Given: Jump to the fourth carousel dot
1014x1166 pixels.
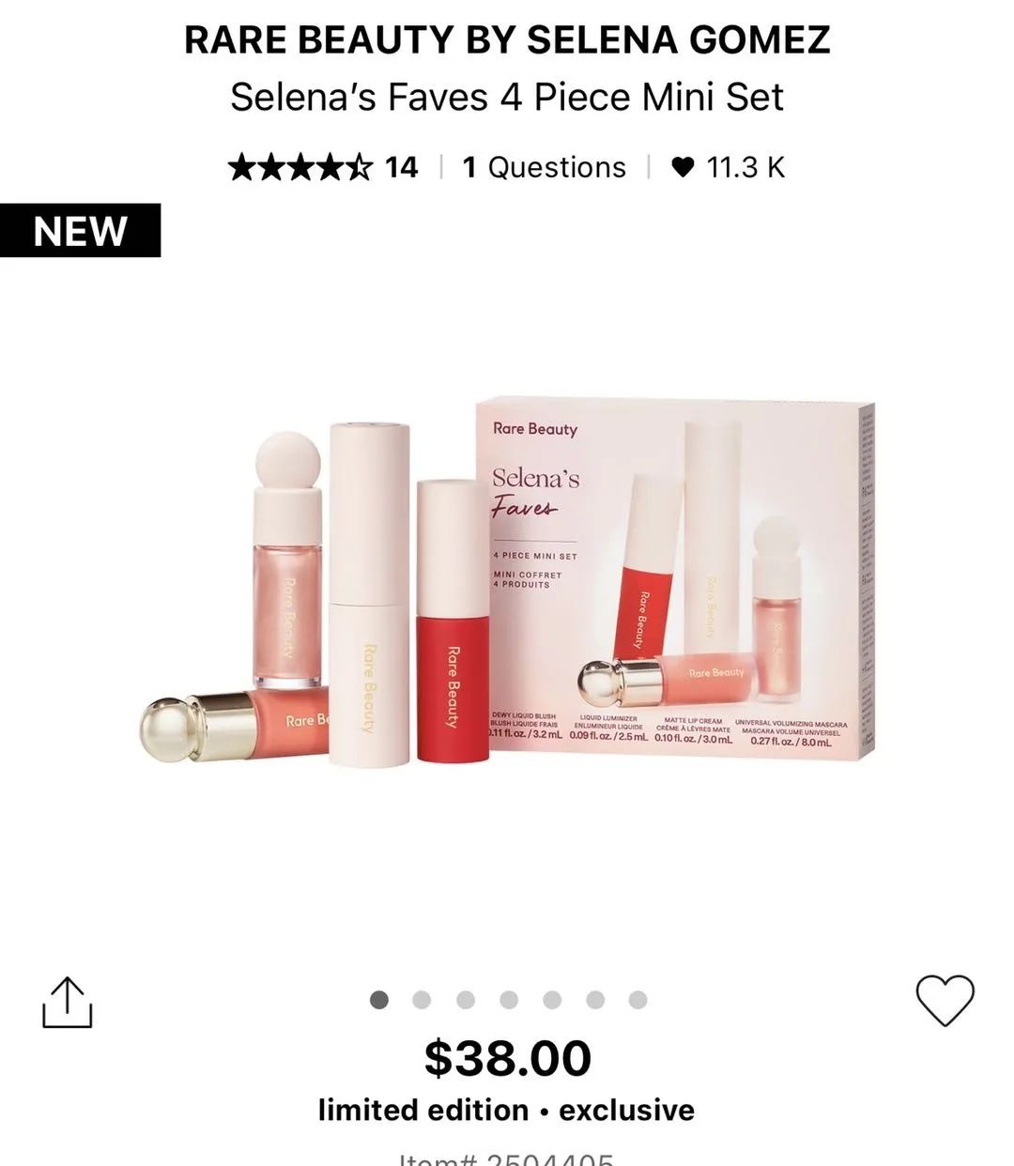Looking at the screenshot, I should pyautogui.click(x=509, y=1000).
